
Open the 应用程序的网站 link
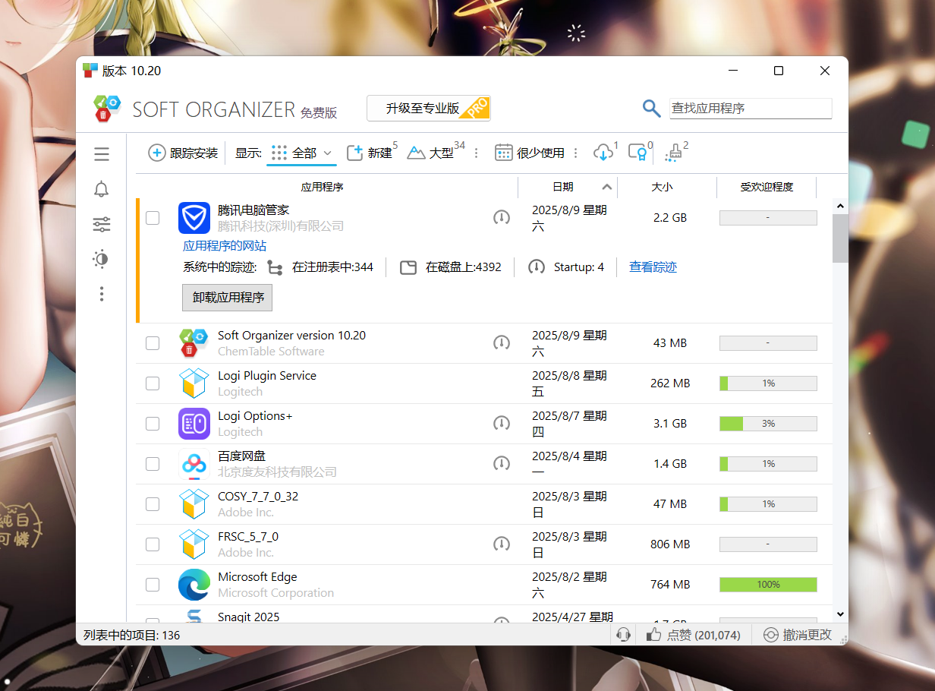click(x=225, y=246)
